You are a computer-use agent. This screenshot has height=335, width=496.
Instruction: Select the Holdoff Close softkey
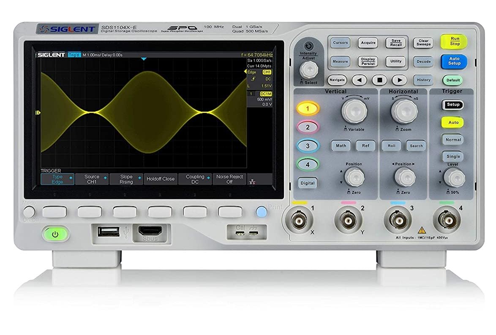161,179
